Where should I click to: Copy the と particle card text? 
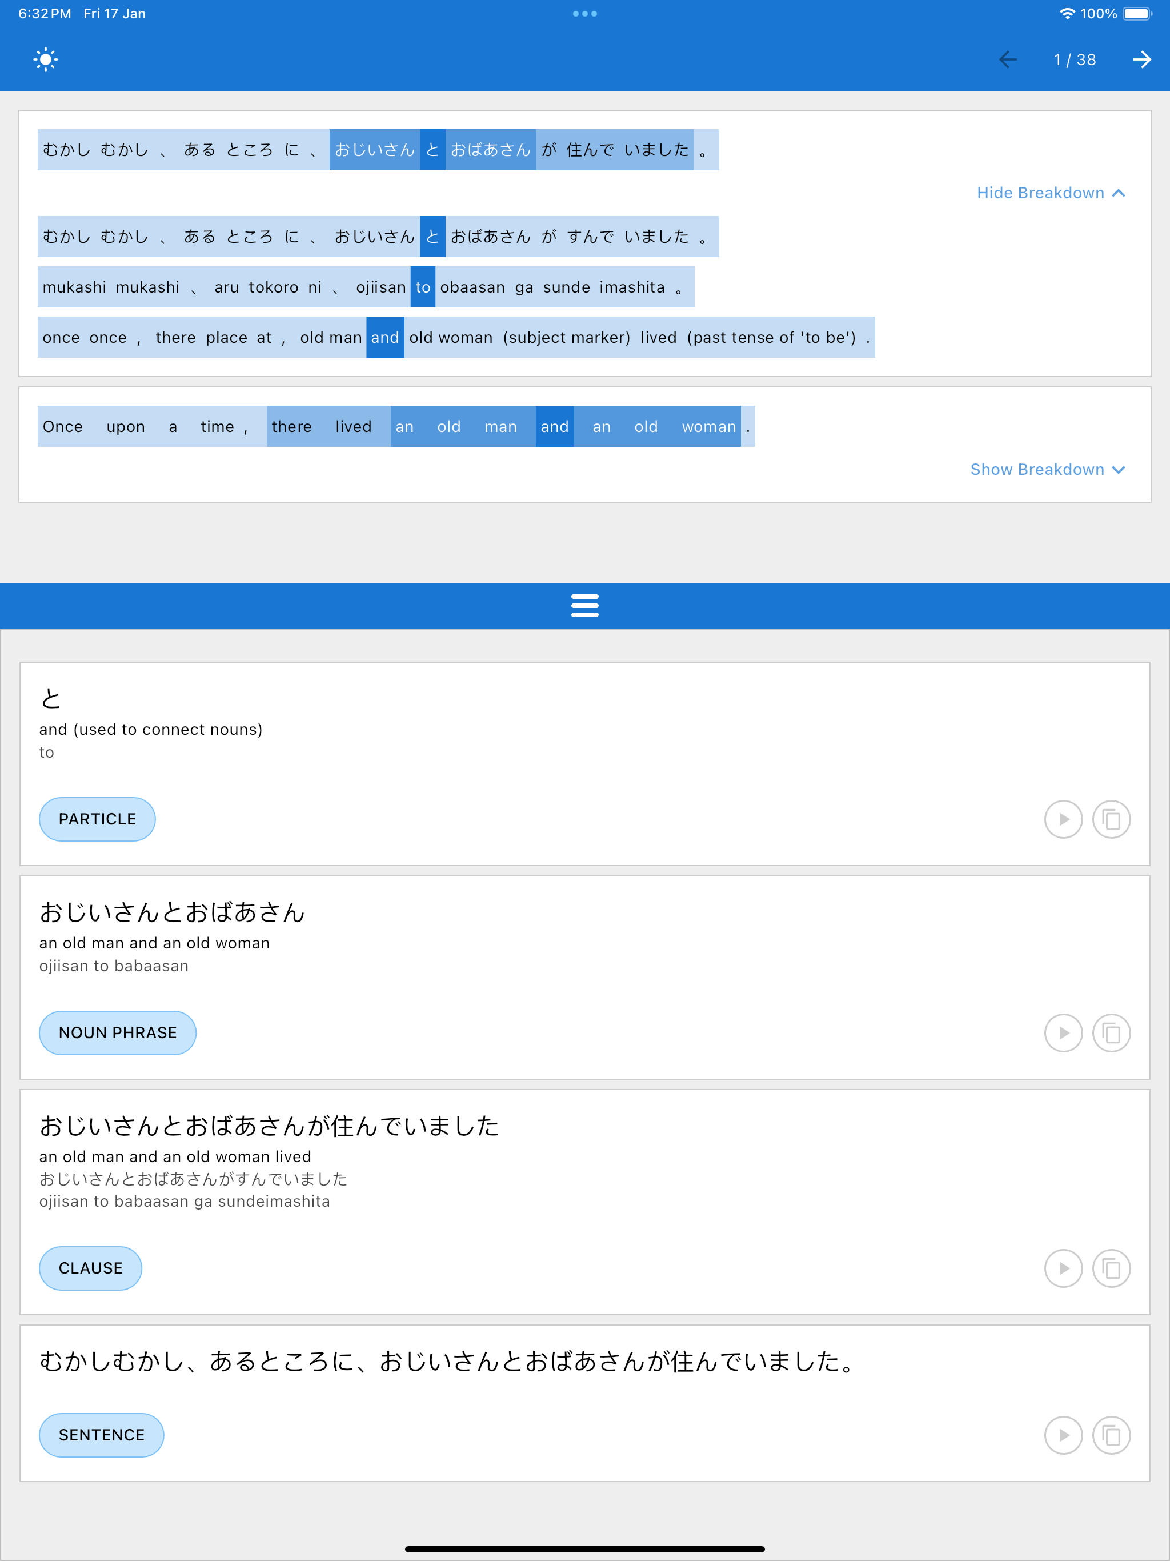point(1111,819)
